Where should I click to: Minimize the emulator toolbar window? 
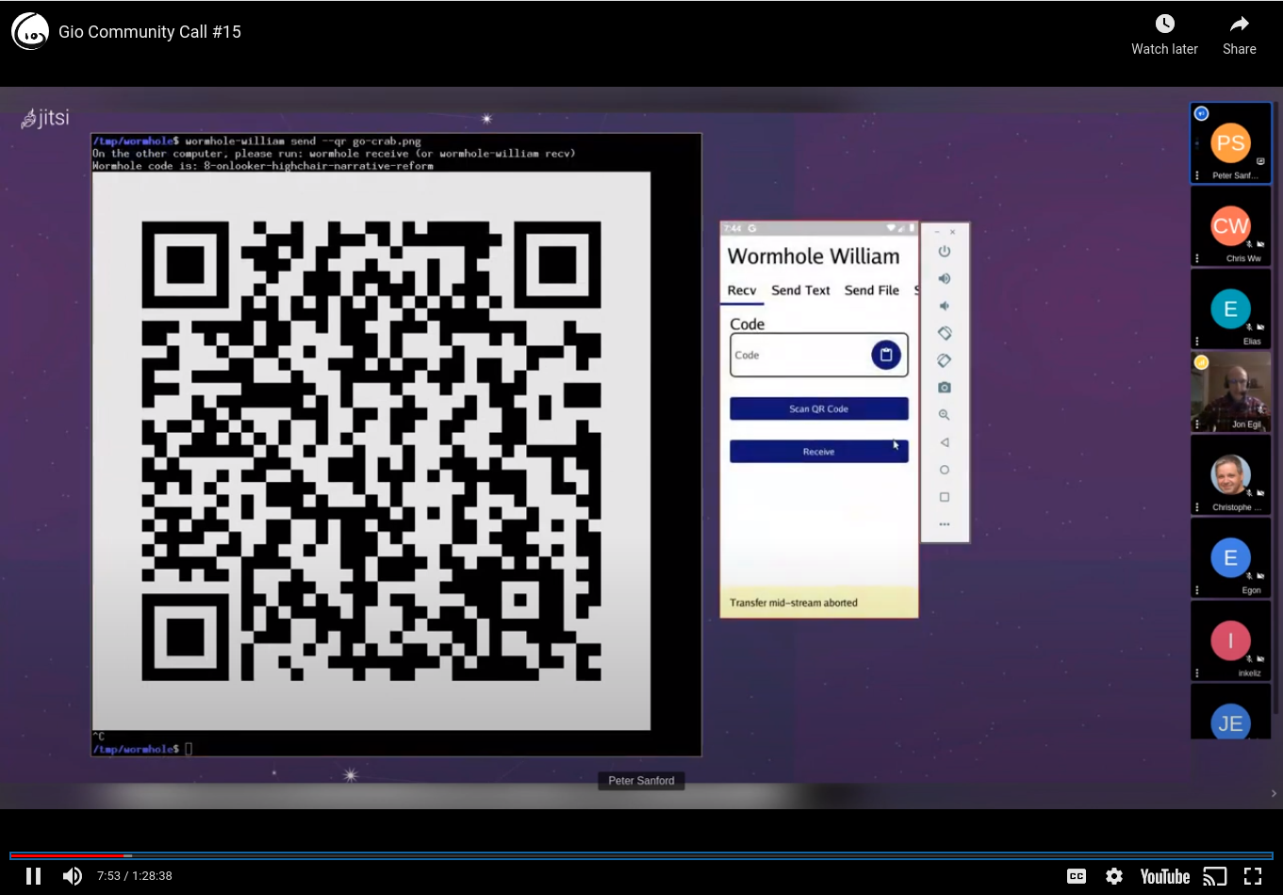[x=937, y=232]
